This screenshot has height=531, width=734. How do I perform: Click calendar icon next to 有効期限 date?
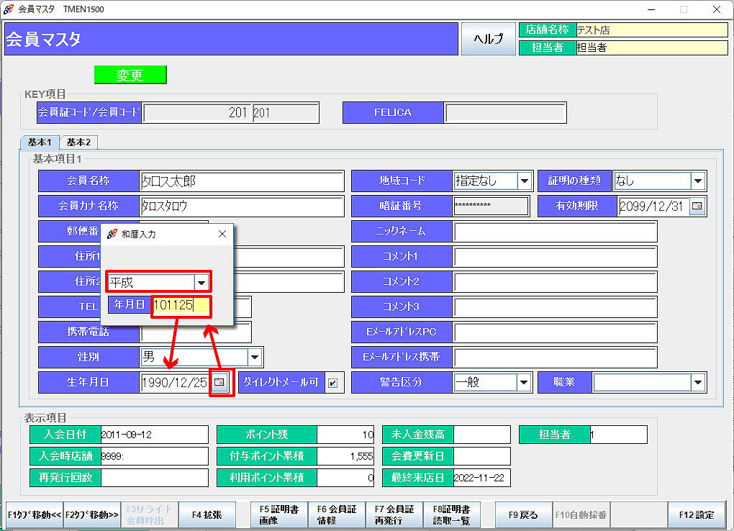[697, 206]
